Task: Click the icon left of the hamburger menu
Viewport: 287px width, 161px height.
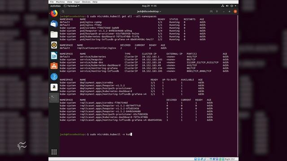Action: pyautogui.click(x=211, y=12)
